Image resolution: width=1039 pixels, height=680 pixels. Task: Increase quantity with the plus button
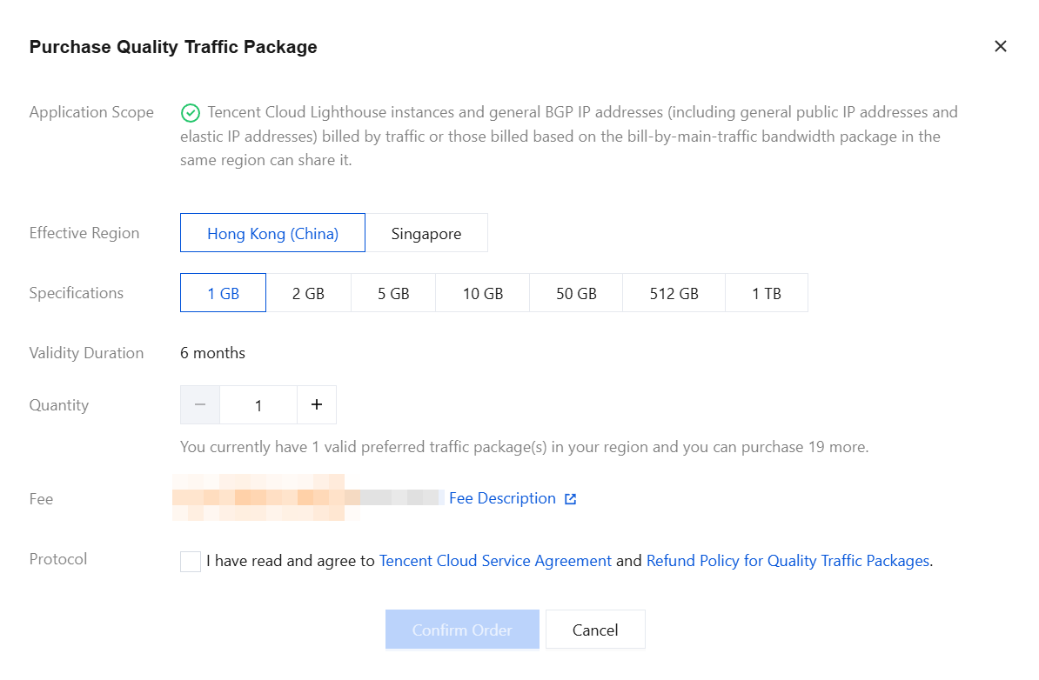coord(317,404)
